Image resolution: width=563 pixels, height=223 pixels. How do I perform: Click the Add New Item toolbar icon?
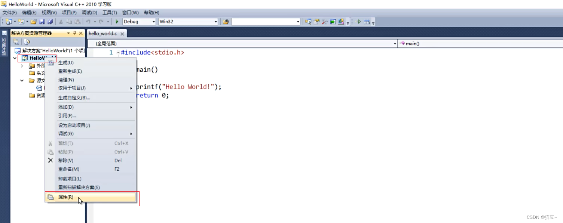click(21, 22)
